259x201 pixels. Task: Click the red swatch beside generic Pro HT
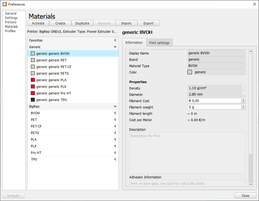point(33,93)
